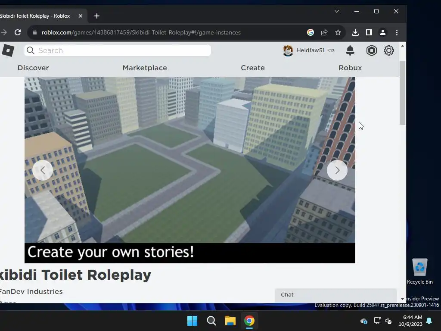Click the scrollbar down arrow
This screenshot has width=441, height=331.
pyautogui.click(x=403, y=299)
